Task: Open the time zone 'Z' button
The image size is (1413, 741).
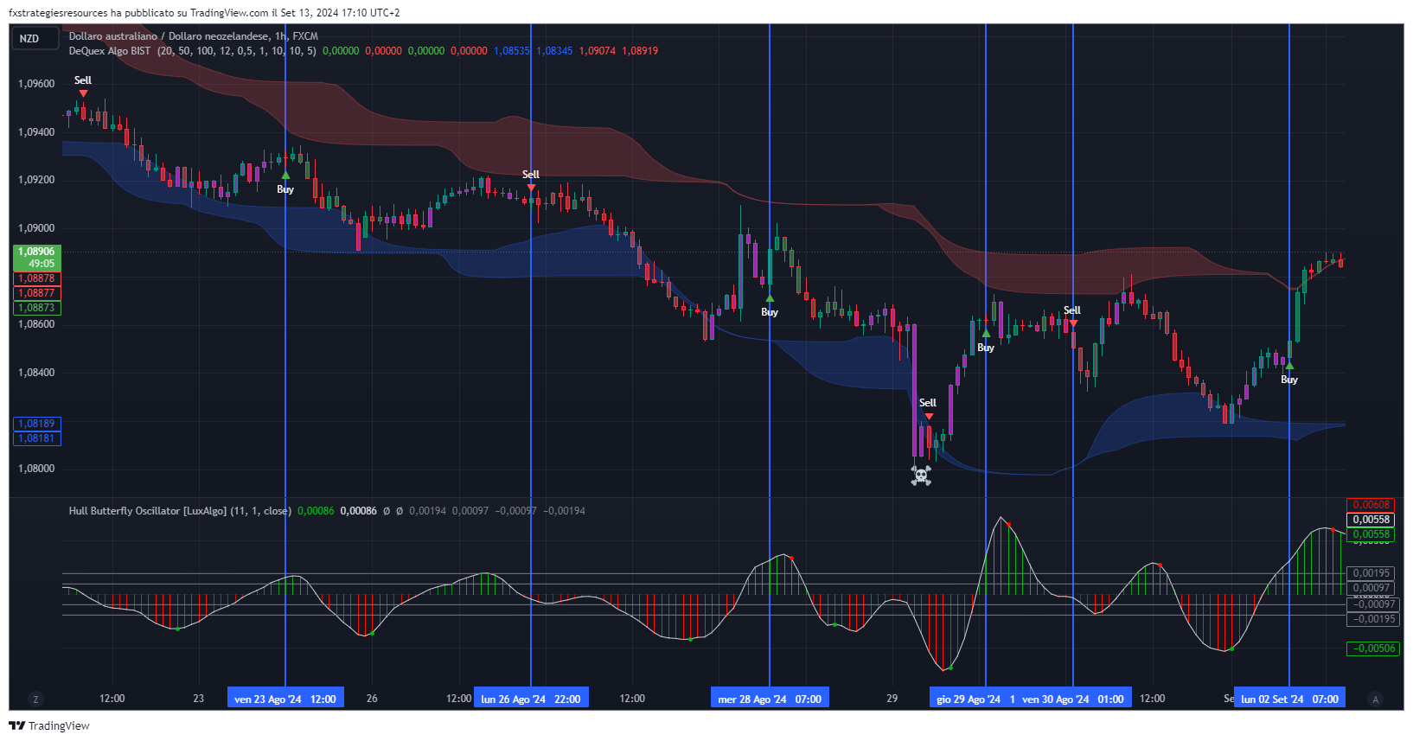Action: click(x=35, y=699)
